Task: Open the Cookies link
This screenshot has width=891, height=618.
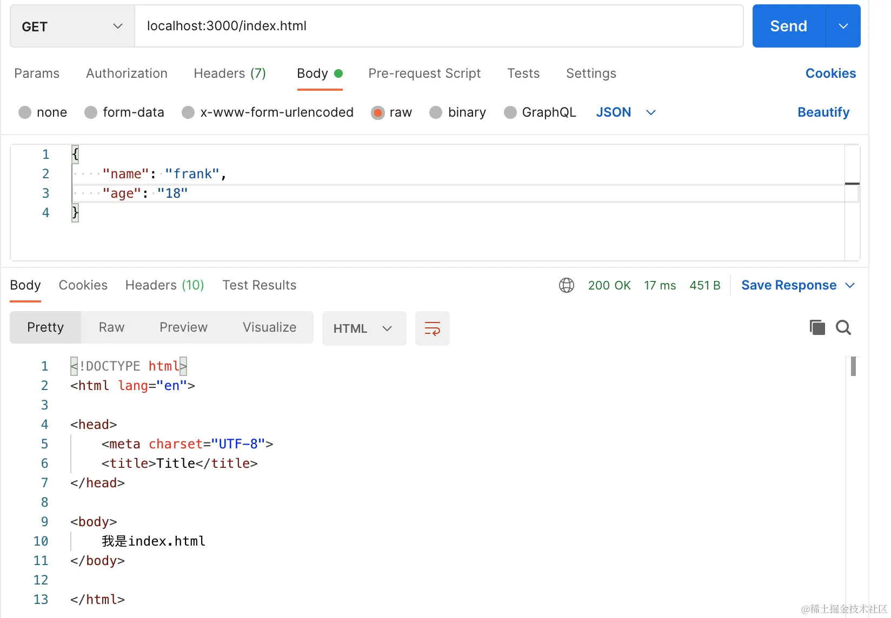Action: click(830, 73)
